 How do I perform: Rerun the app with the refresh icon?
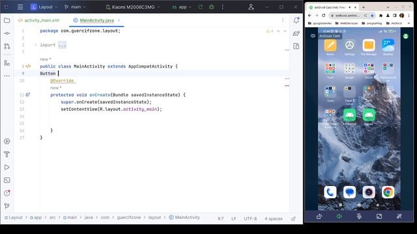(x=201, y=7)
